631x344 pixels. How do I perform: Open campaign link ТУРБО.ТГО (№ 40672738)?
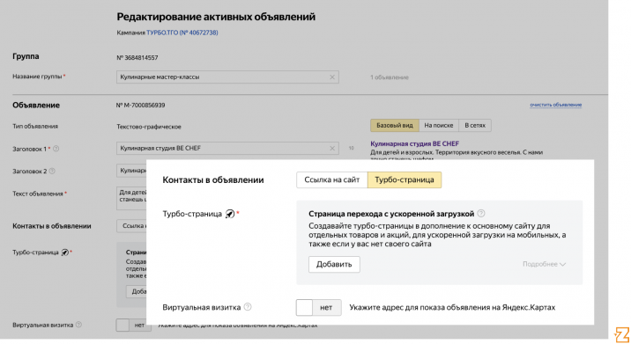pyautogui.click(x=182, y=33)
